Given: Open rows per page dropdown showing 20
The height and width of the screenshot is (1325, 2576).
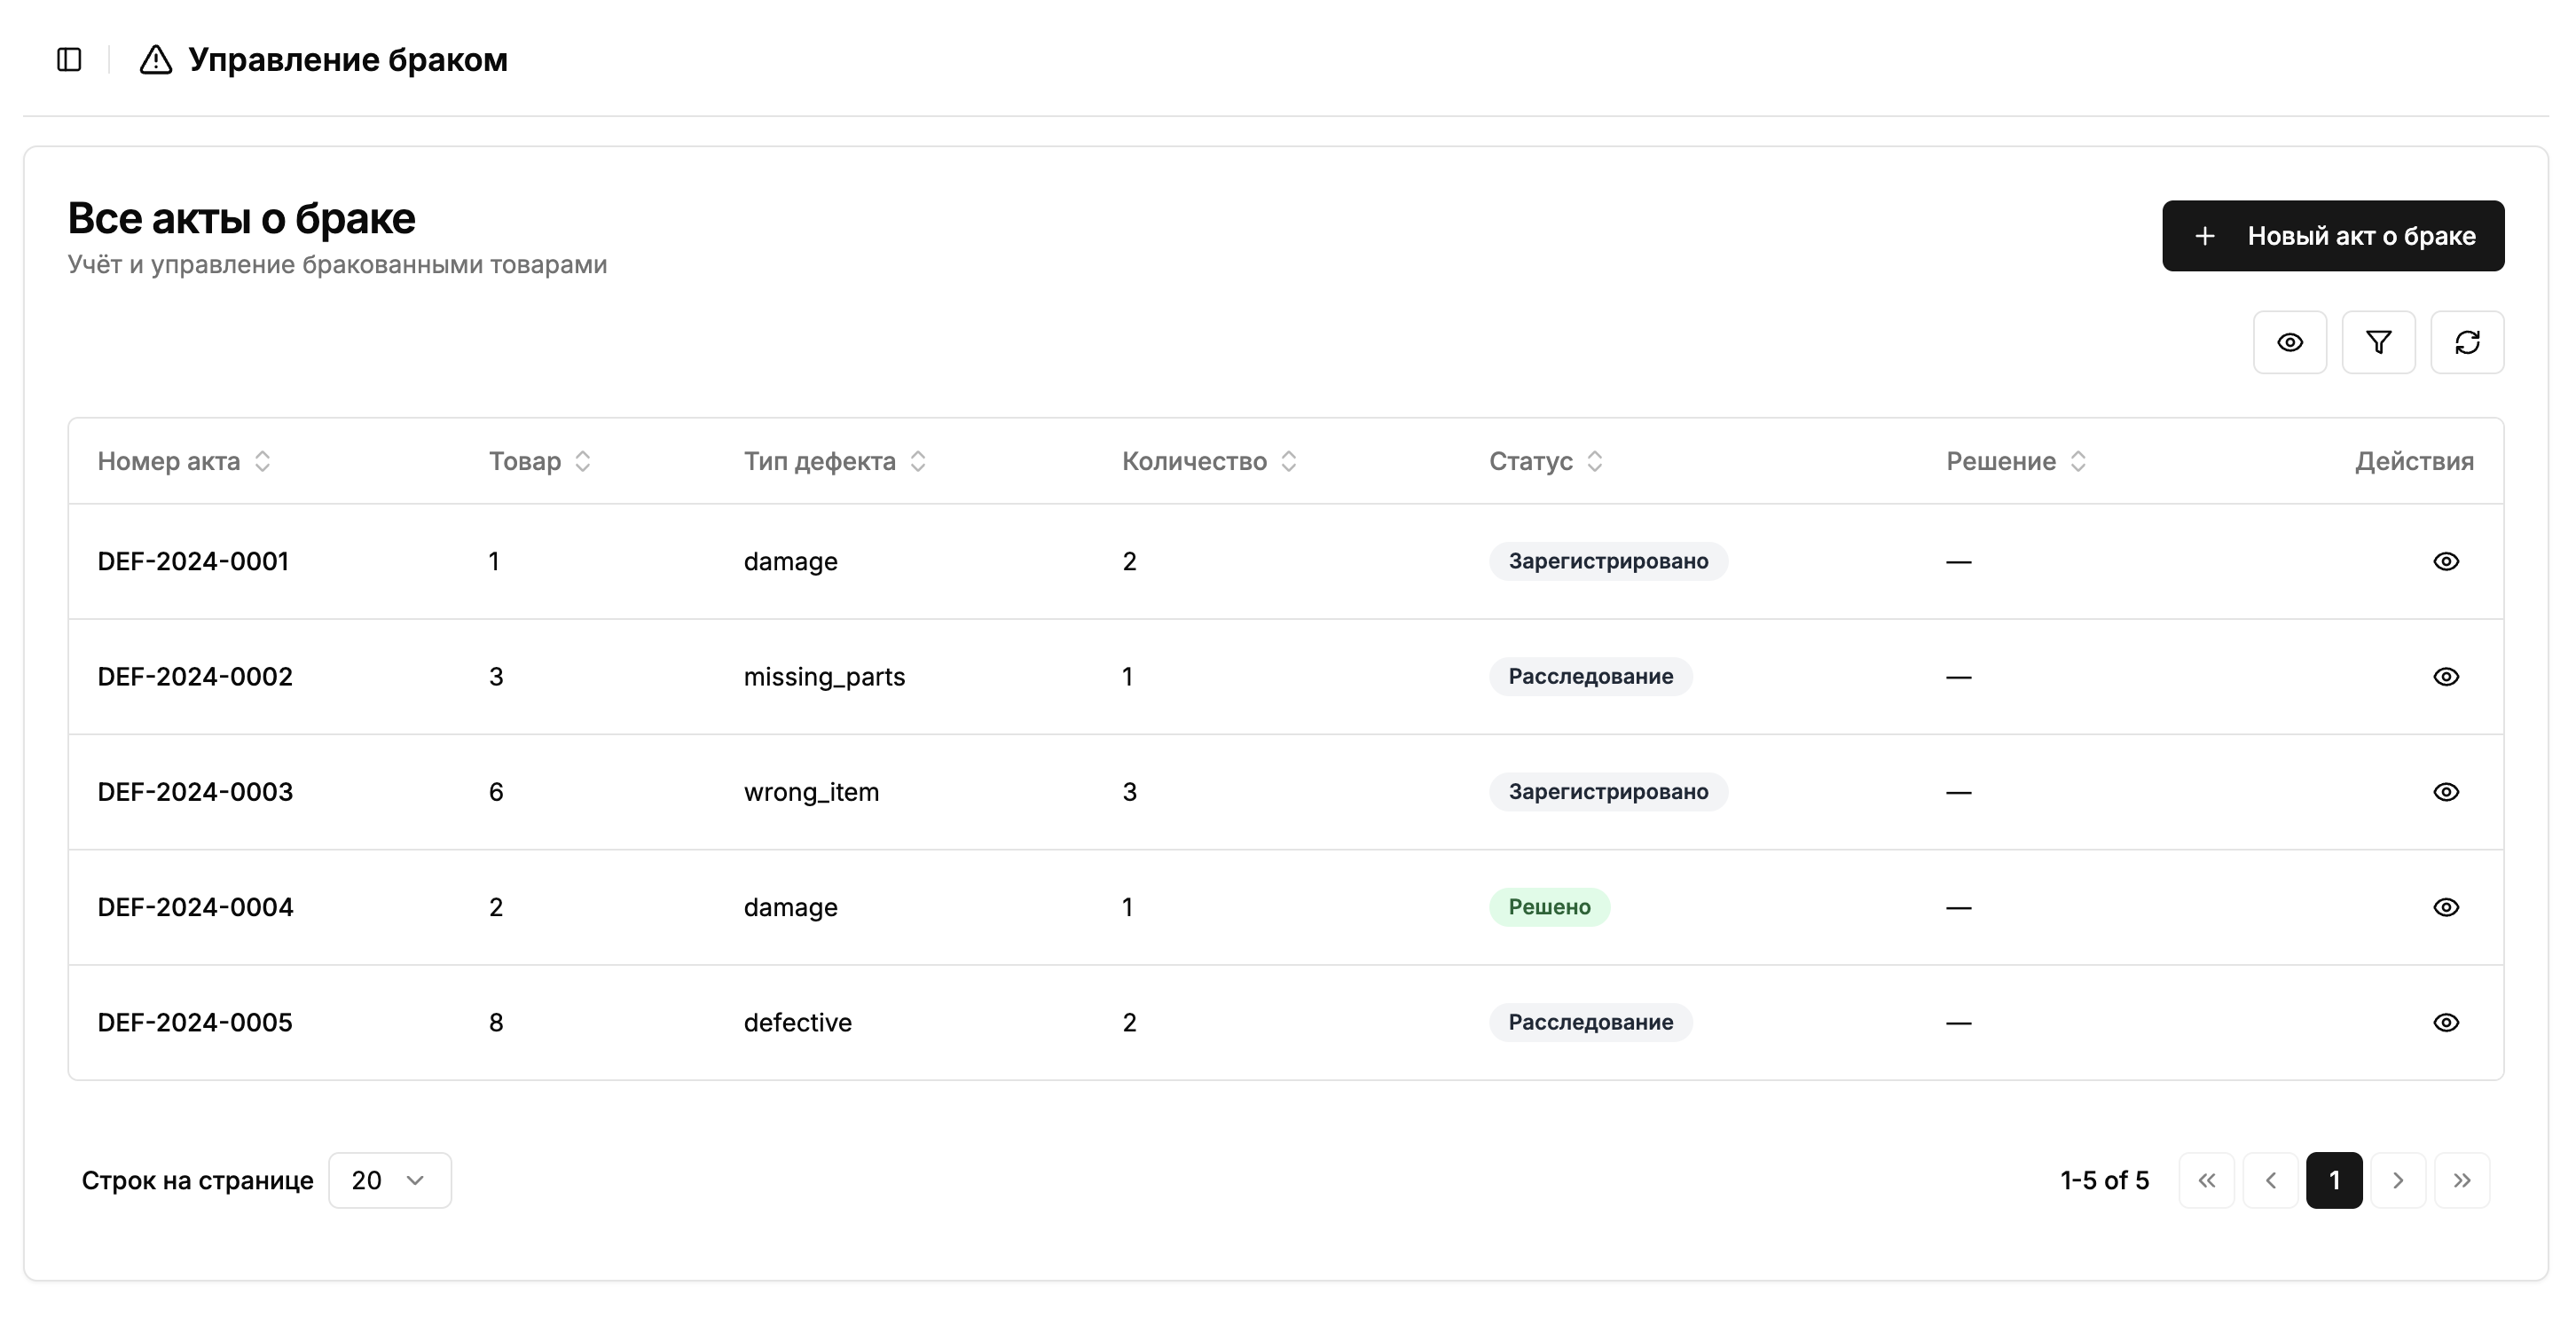Looking at the screenshot, I should tap(389, 1180).
